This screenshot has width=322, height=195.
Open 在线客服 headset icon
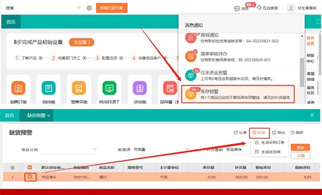point(259,8)
